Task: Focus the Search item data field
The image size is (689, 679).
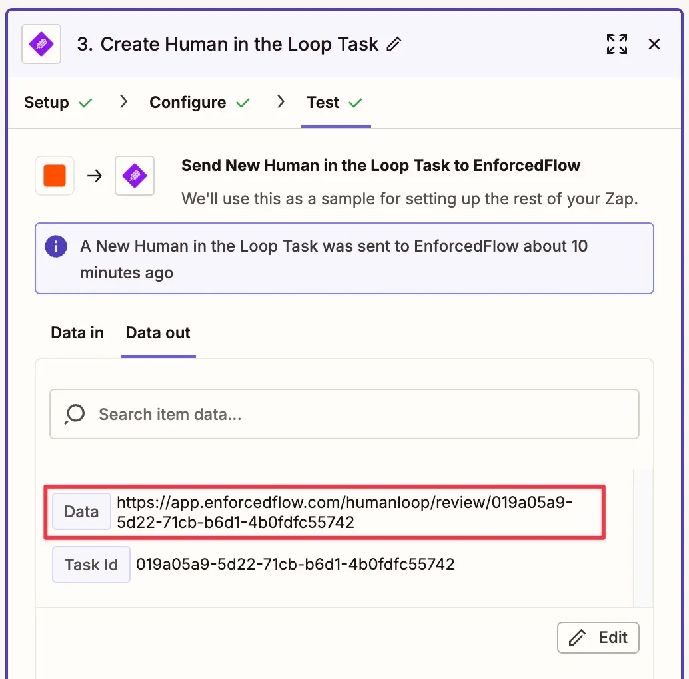Action: [x=344, y=414]
